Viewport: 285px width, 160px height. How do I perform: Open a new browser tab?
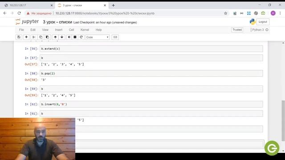coord(113,5)
